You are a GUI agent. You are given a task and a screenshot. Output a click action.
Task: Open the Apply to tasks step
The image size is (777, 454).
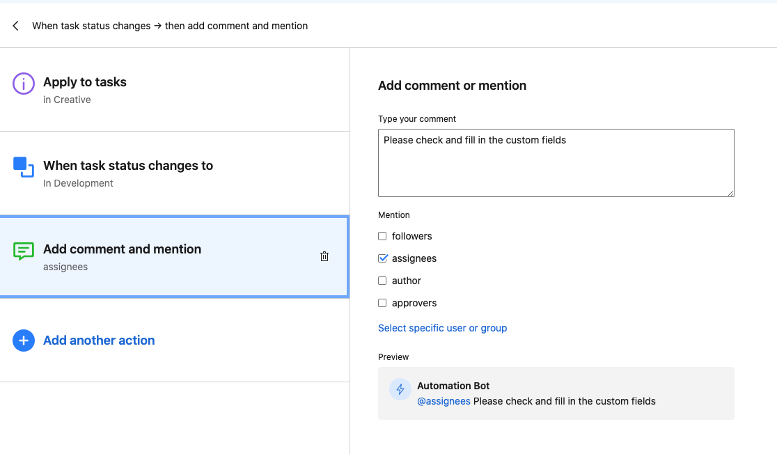pos(85,82)
